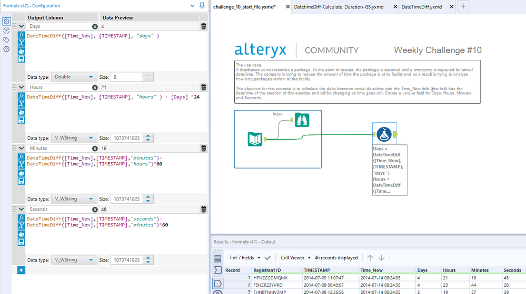Open a new workflow tab

coord(463,7)
